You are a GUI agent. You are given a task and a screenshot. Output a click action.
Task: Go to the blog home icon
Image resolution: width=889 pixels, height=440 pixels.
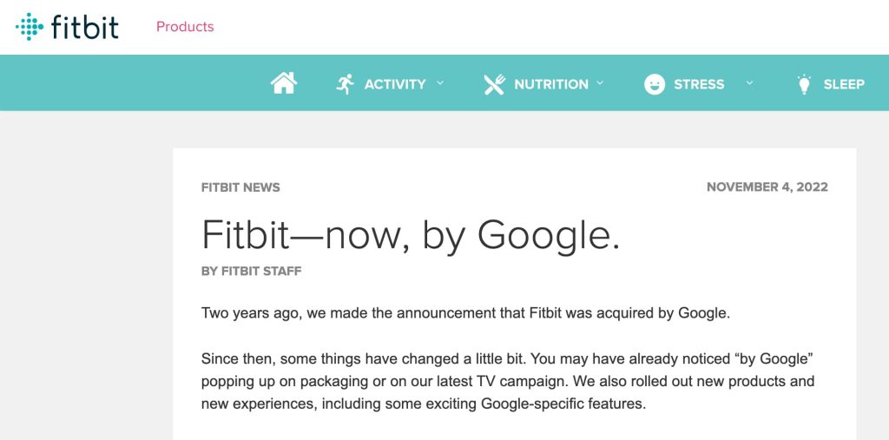pyautogui.click(x=284, y=83)
